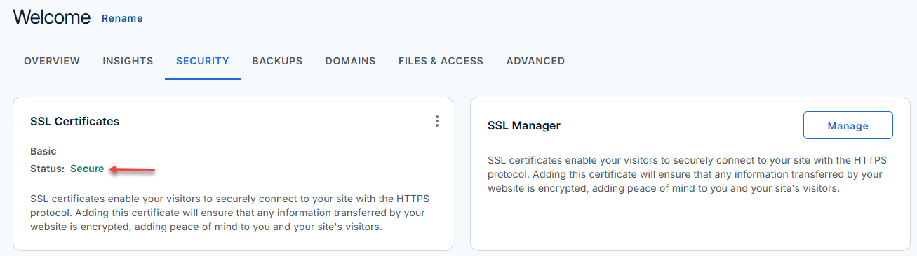This screenshot has height=256, width=917.
Task: Open the Domains tab
Action: pos(350,61)
